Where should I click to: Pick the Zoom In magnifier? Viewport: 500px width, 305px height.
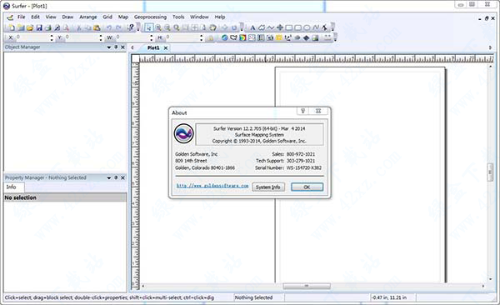click(x=157, y=27)
